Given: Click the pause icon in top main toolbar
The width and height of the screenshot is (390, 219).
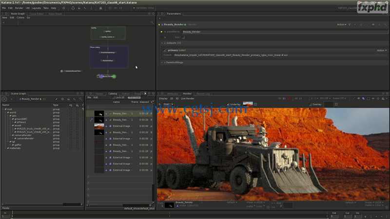Looking at the screenshot, I should (x=120, y=8).
